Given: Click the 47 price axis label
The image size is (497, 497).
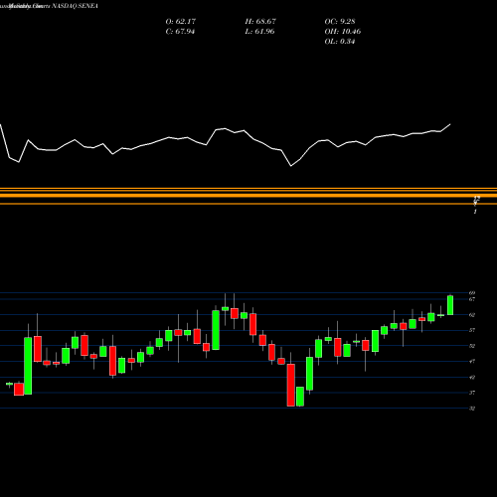Looking at the screenshot, I should pos(472,362).
